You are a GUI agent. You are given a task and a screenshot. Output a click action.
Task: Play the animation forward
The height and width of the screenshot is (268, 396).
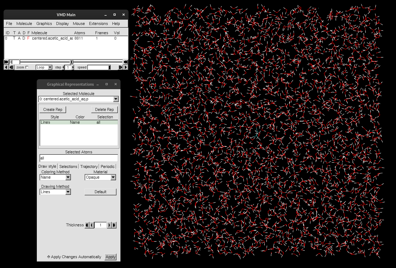coord(126,67)
